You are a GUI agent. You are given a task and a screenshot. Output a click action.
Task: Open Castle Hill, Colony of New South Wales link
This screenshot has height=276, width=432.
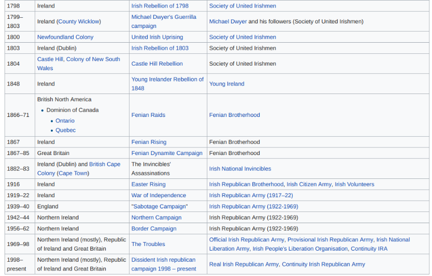(78, 64)
